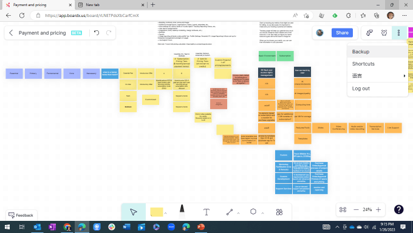Redo the last undone action
413x233 pixels.
tap(109, 33)
